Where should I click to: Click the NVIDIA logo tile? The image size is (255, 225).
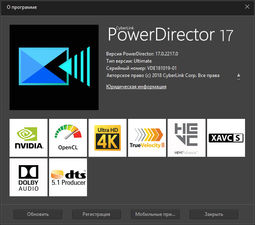pyautogui.click(x=29, y=138)
